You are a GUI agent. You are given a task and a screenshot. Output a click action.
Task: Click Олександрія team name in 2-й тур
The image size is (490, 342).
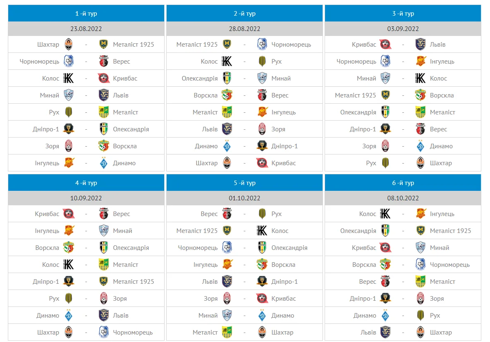click(200, 78)
